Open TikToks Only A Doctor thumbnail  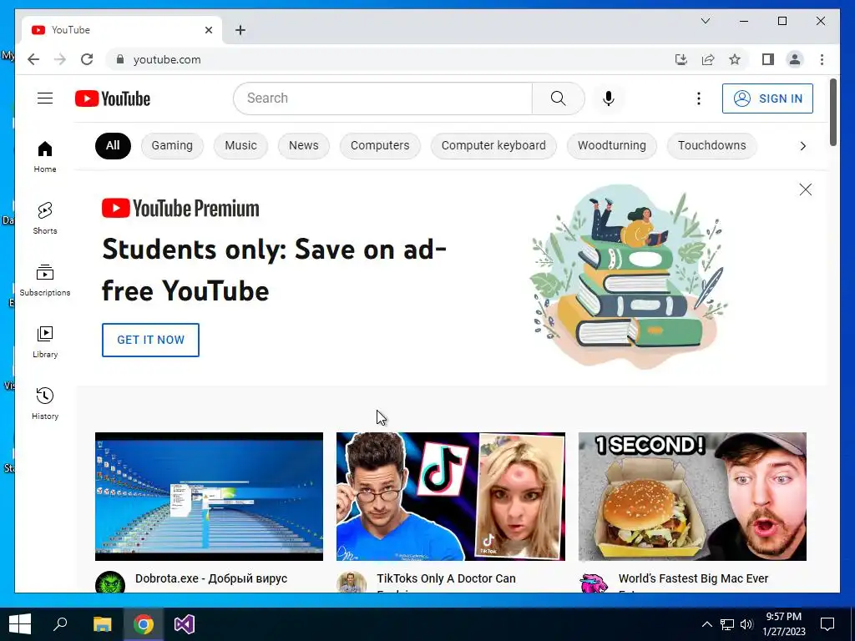point(450,496)
